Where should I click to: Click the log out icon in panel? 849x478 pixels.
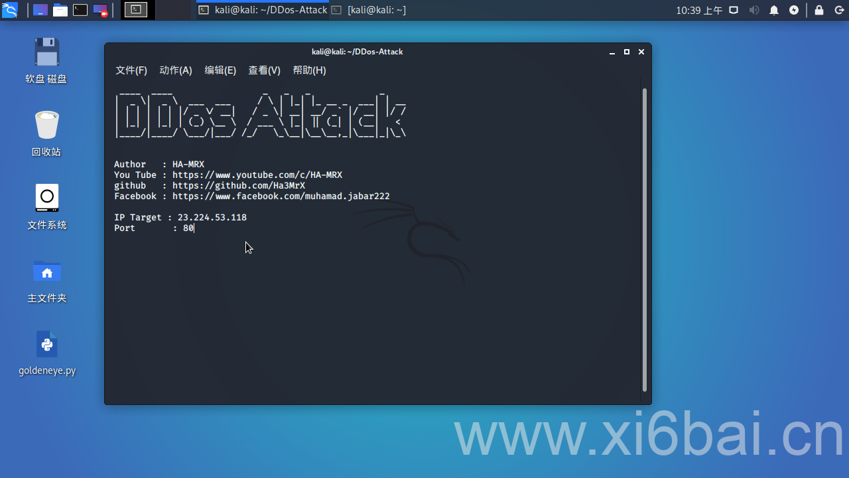(x=838, y=10)
